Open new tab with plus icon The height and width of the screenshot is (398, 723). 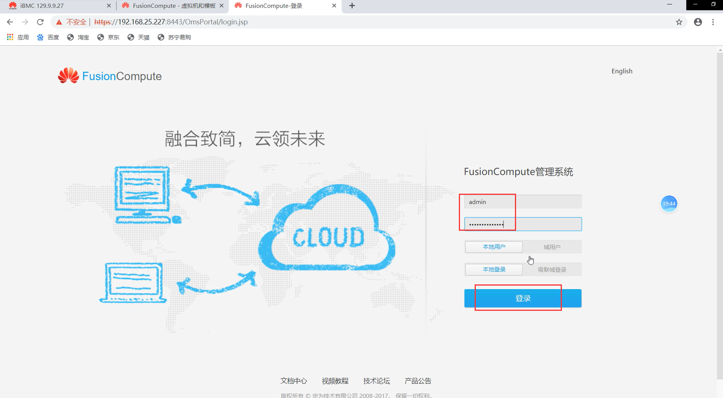[x=352, y=6]
